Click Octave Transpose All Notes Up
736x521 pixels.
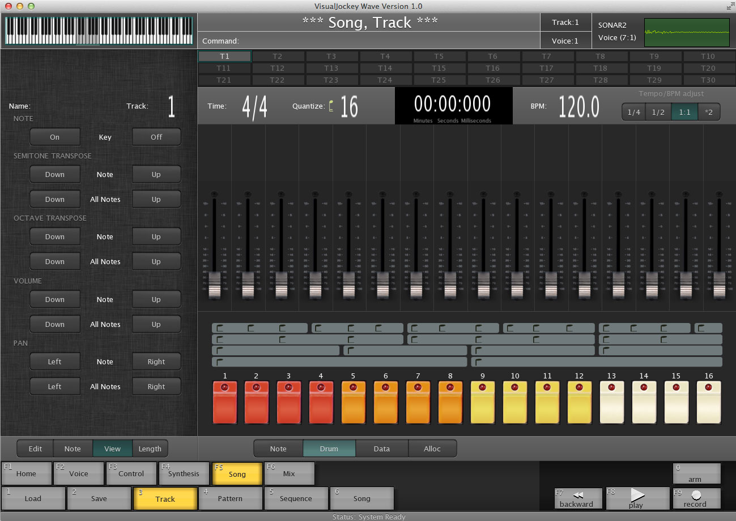point(156,261)
